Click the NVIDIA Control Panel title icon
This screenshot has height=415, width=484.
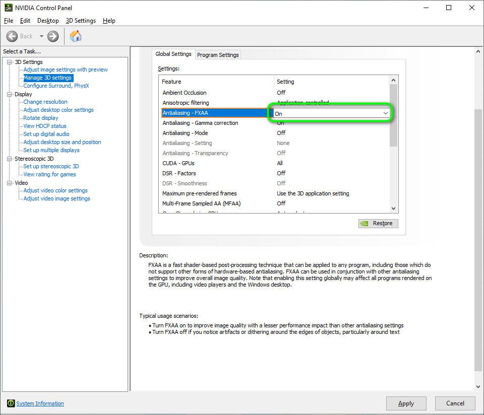pyautogui.click(x=8, y=8)
